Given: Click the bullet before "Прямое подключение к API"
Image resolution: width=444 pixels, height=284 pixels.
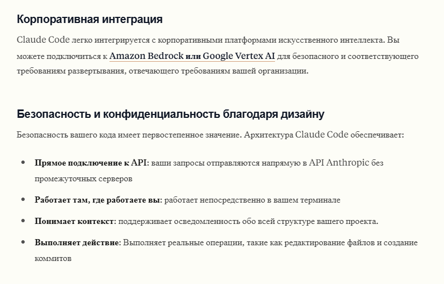Looking at the screenshot, I should (23, 163).
